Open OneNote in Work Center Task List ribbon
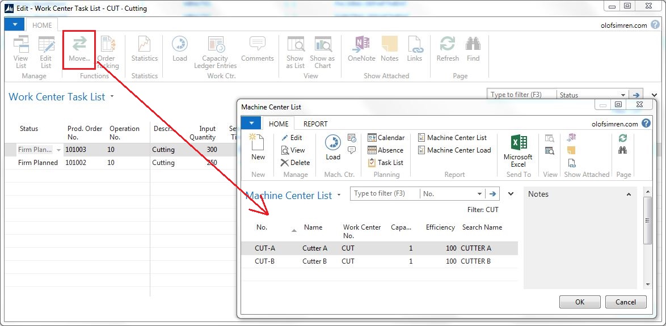This screenshot has width=666, height=326. point(361,49)
